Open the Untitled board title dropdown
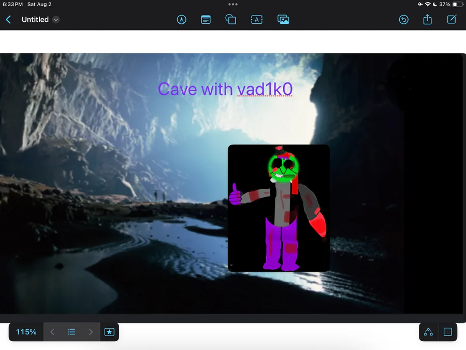466x350 pixels. [x=56, y=20]
